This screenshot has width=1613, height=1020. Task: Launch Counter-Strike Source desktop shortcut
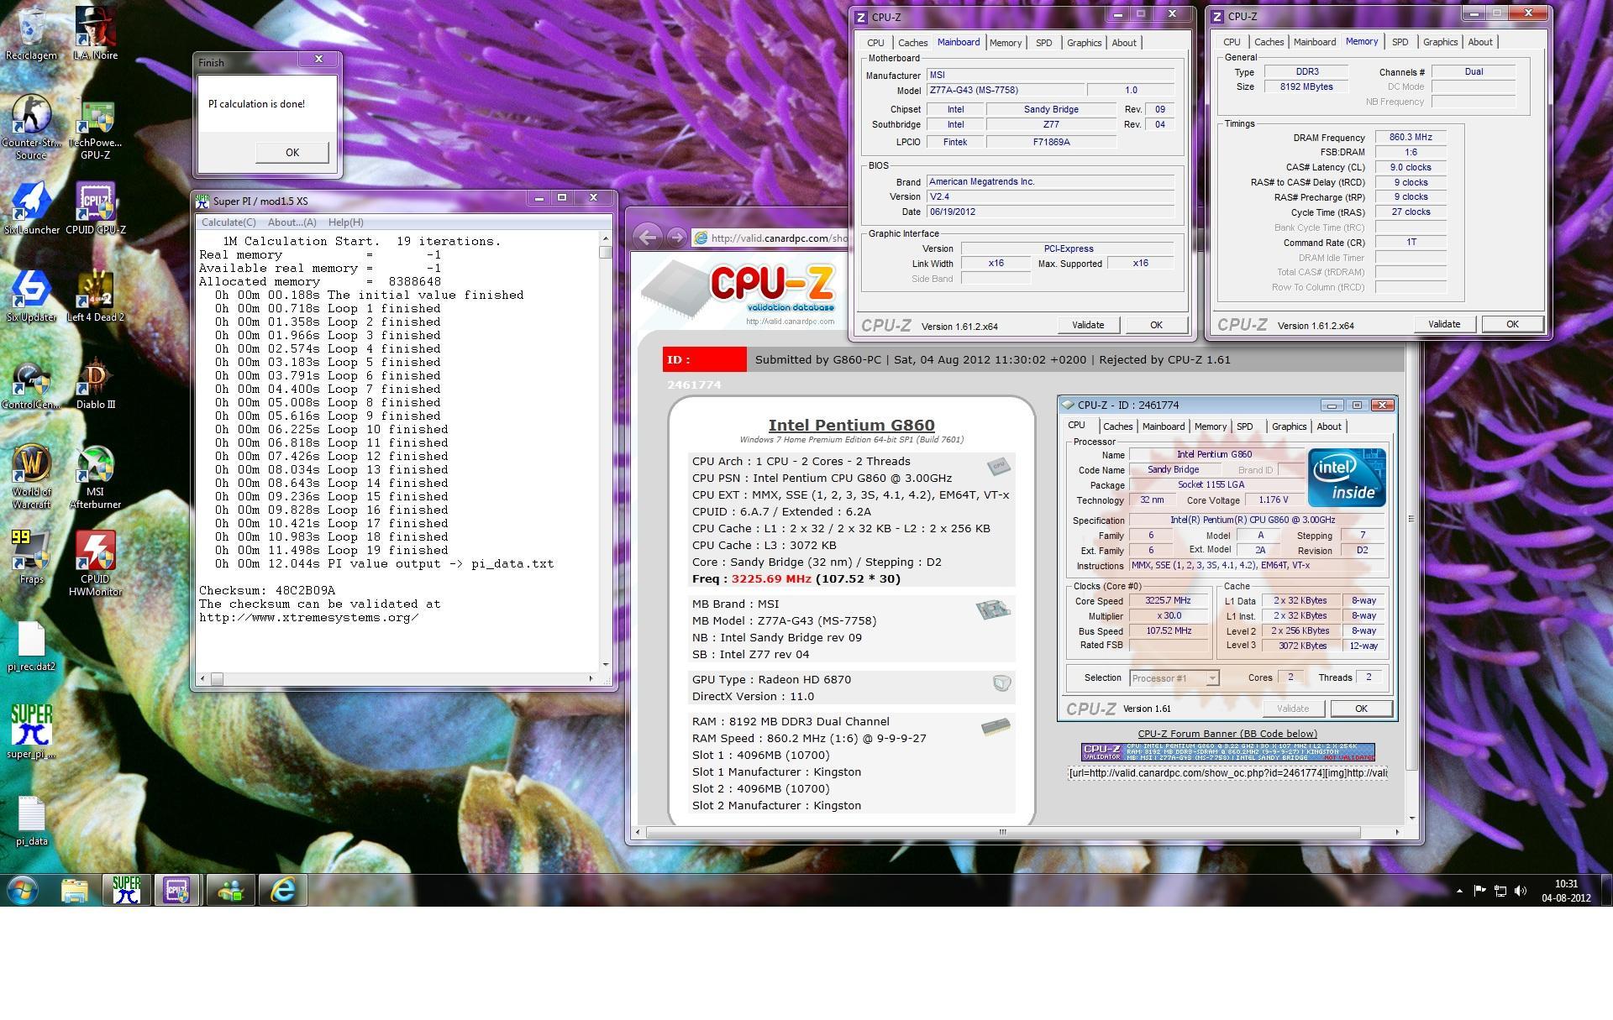[x=32, y=126]
